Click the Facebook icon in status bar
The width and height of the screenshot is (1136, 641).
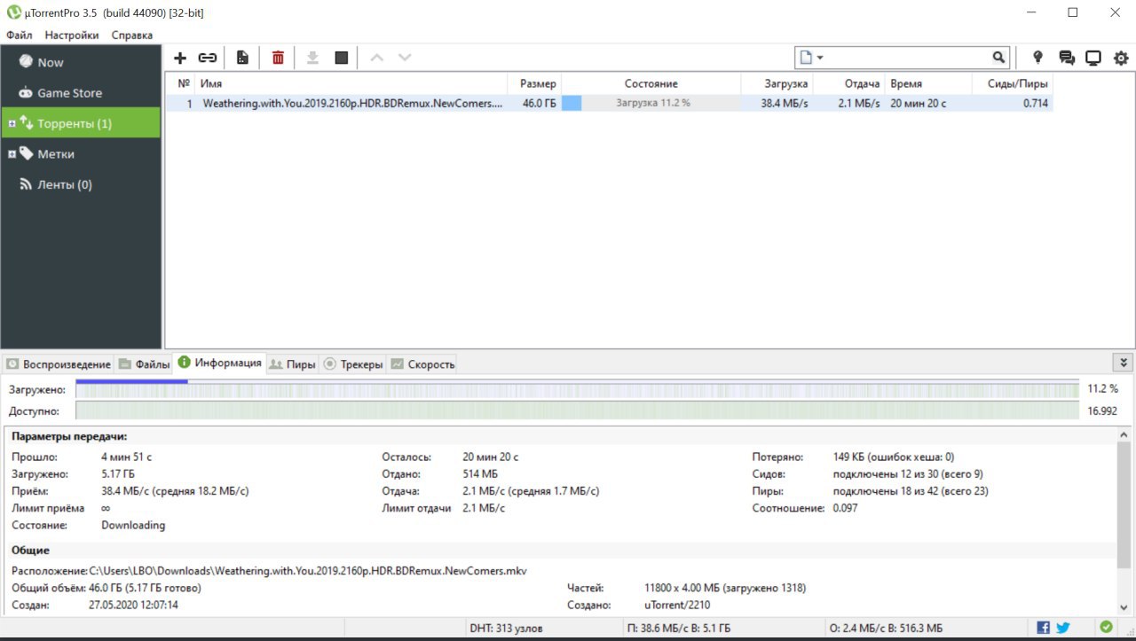(x=1043, y=628)
